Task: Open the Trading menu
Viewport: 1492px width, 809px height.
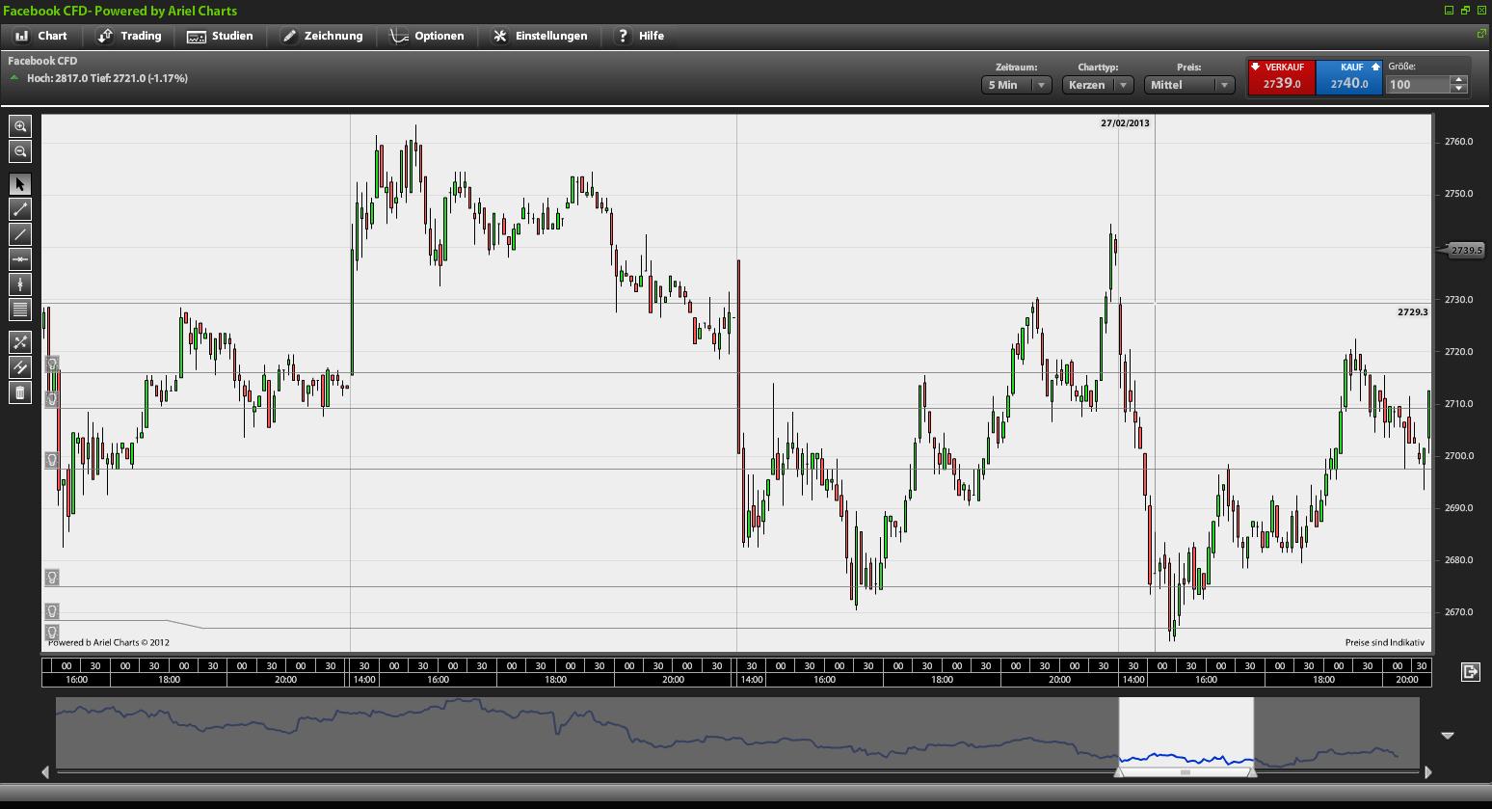Action: (129, 36)
